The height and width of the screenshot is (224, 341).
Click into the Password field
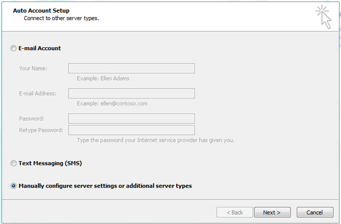(131, 119)
